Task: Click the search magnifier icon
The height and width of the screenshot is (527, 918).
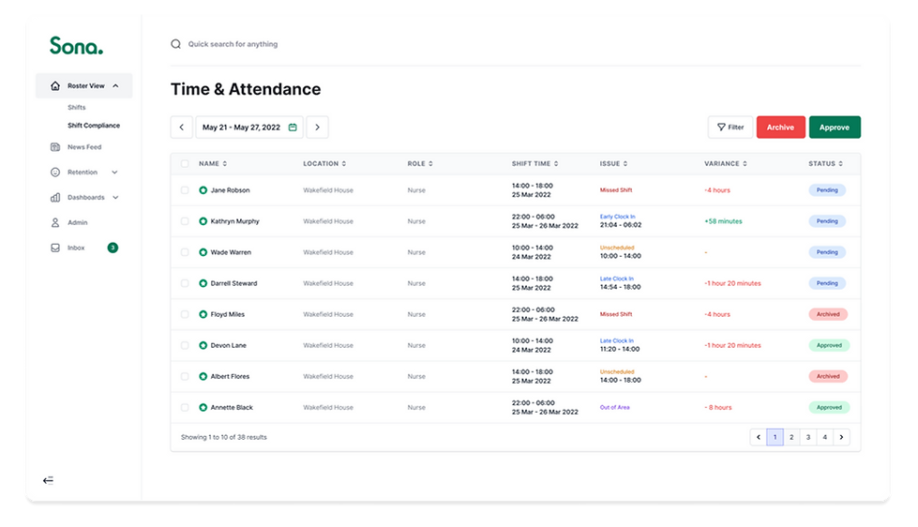Action: 175,44
